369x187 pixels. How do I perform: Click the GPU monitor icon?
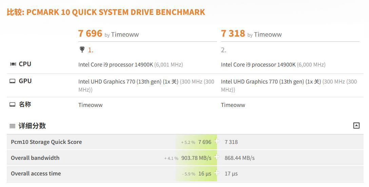13,81
